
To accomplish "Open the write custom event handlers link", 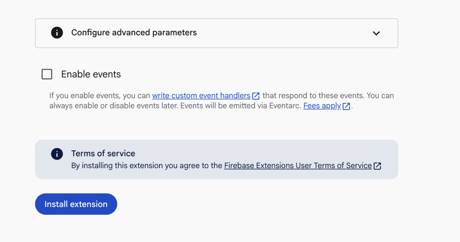I will (x=201, y=96).
